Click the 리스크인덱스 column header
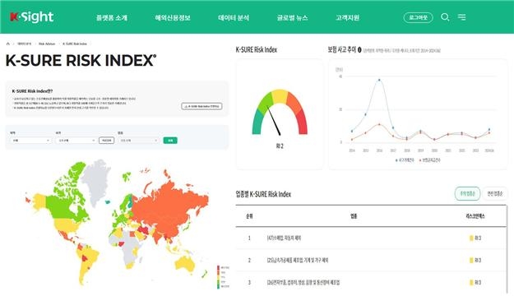The image size is (514, 296). (475, 216)
